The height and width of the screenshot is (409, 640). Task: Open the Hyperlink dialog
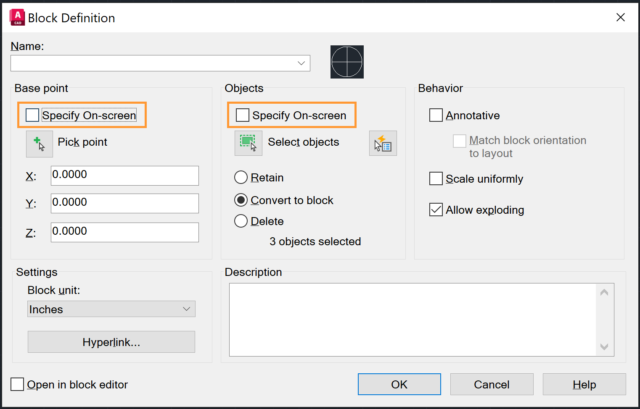(111, 342)
